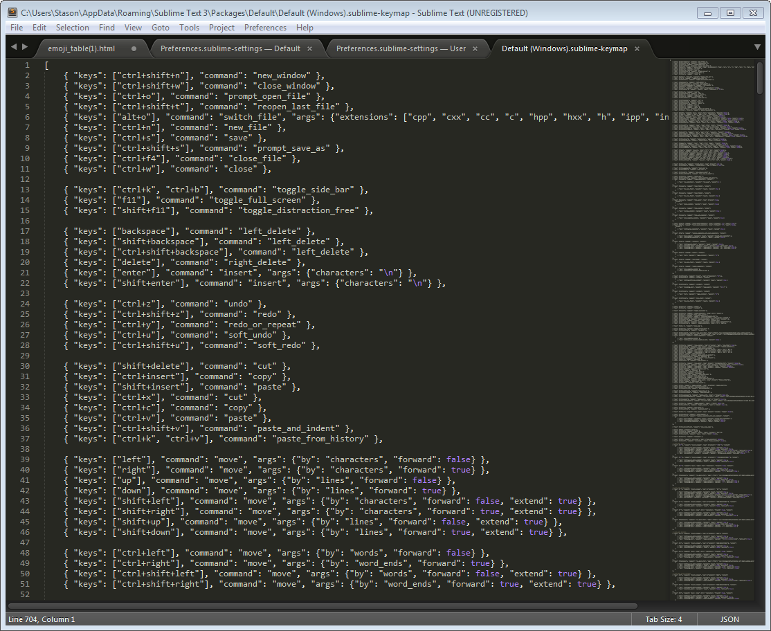This screenshot has height=631, width=771.
Task: Open the Preferences menu
Action: tap(265, 28)
